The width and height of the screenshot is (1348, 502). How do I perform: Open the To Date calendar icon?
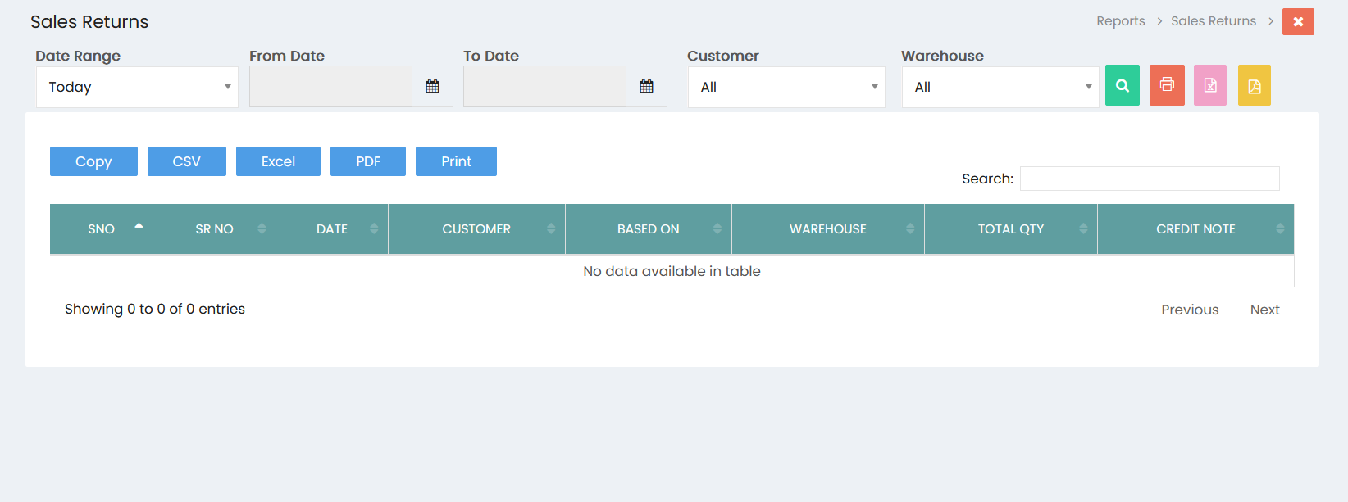point(646,86)
